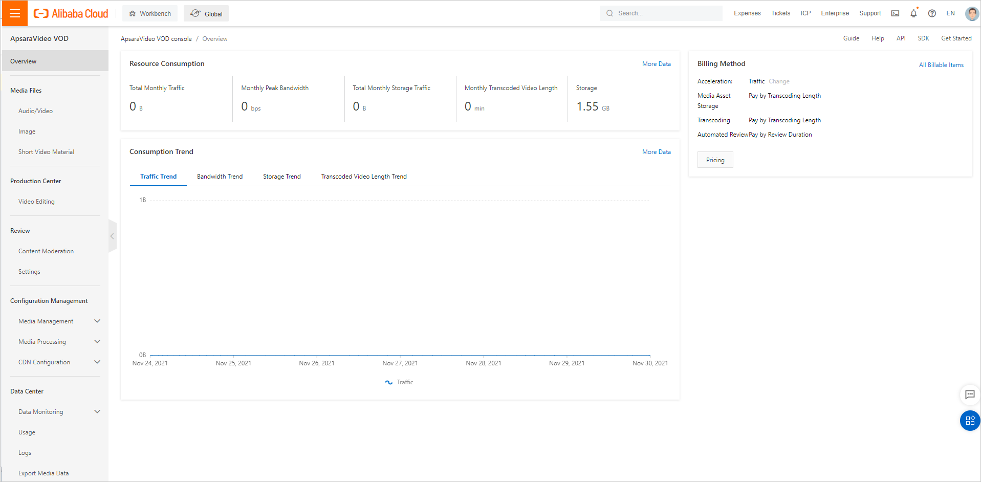Viewport: 981px width, 482px height.
Task: Click the Storage 1.55 GB value
Action: click(x=593, y=106)
